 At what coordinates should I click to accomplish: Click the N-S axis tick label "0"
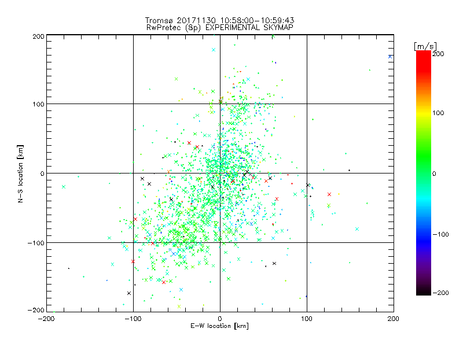click(x=42, y=173)
